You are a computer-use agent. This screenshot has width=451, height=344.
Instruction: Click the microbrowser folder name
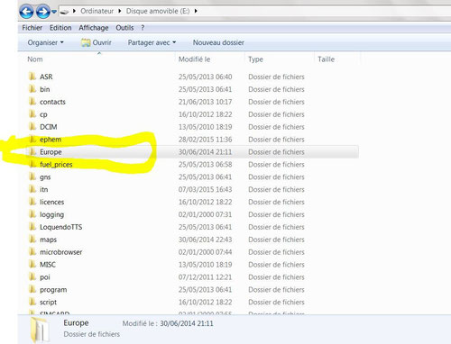tap(60, 252)
